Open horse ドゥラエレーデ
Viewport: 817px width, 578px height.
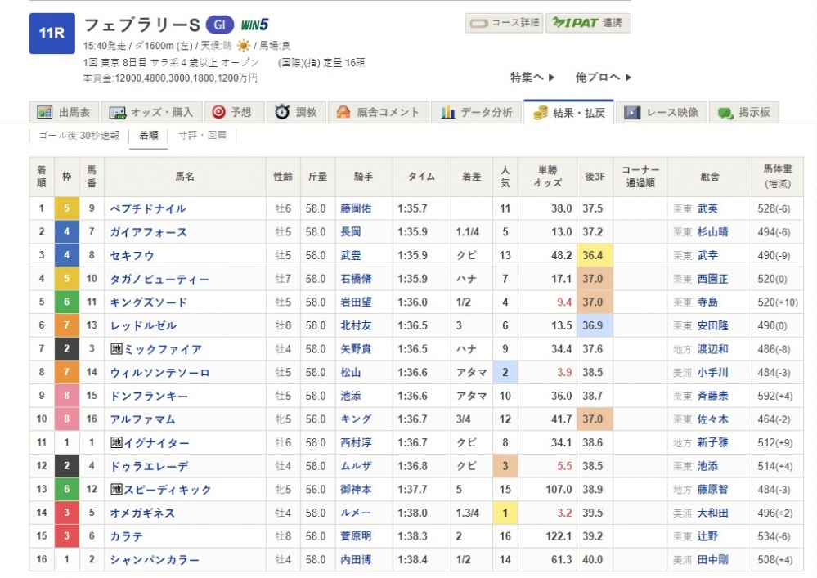[x=149, y=466]
